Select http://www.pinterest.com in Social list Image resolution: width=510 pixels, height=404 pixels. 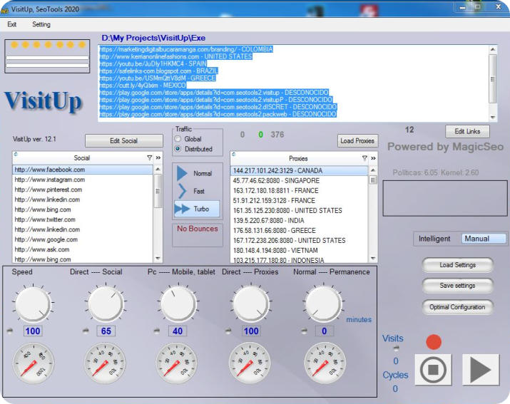coord(83,190)
